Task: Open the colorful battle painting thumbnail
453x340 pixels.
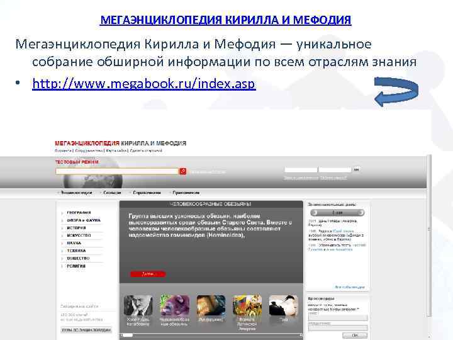Action: [247, 305]
